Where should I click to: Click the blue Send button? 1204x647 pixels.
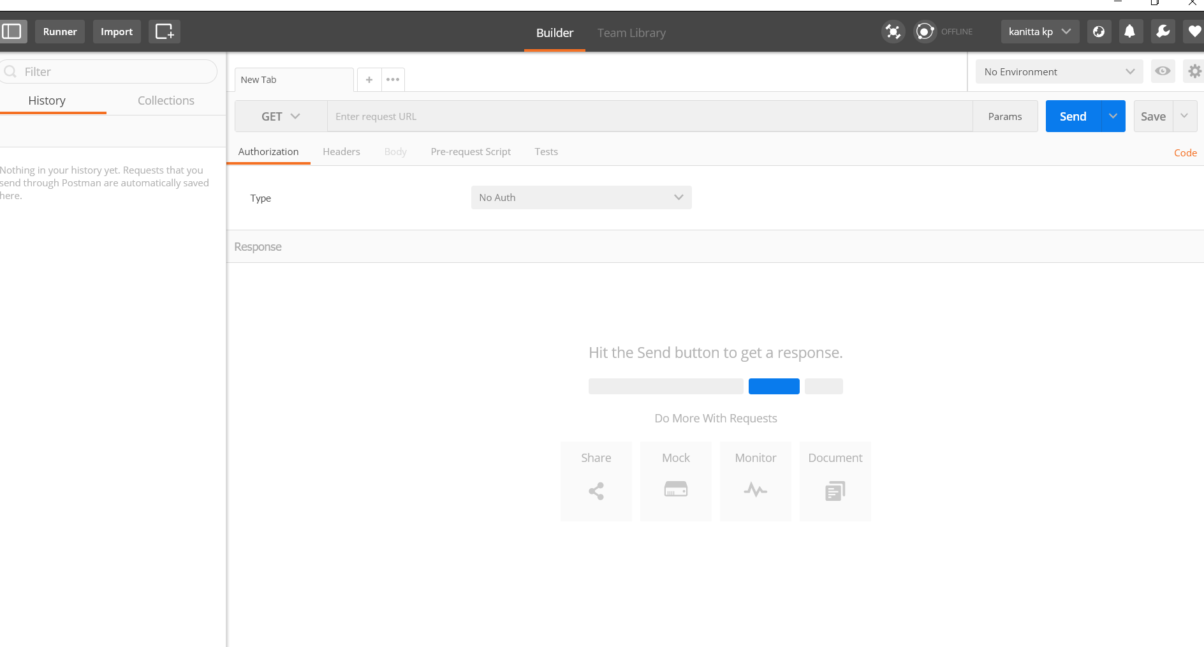(1073, 116)
